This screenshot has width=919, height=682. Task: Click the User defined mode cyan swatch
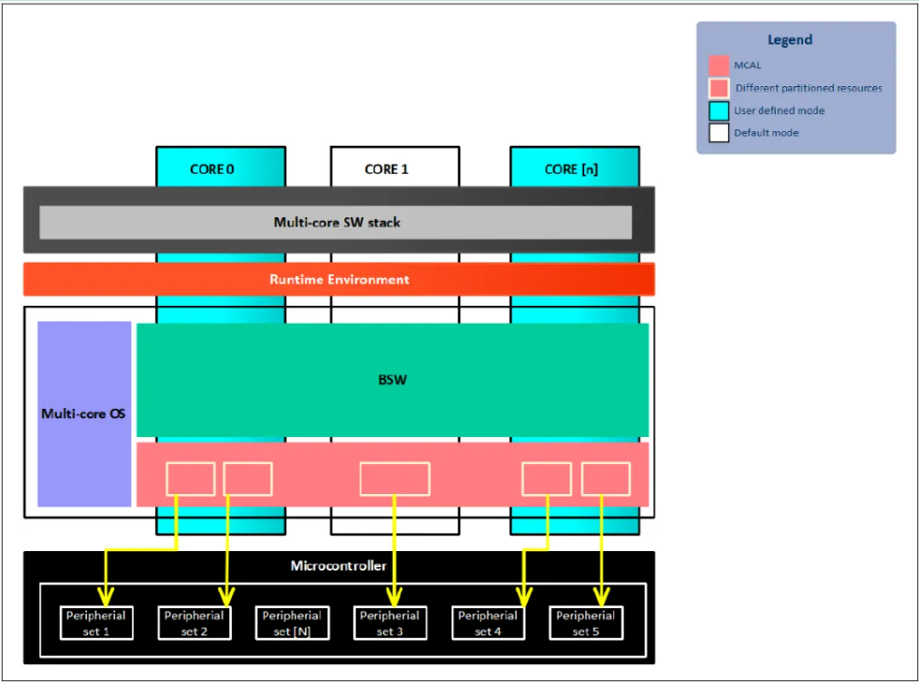(x=719, y=110)
